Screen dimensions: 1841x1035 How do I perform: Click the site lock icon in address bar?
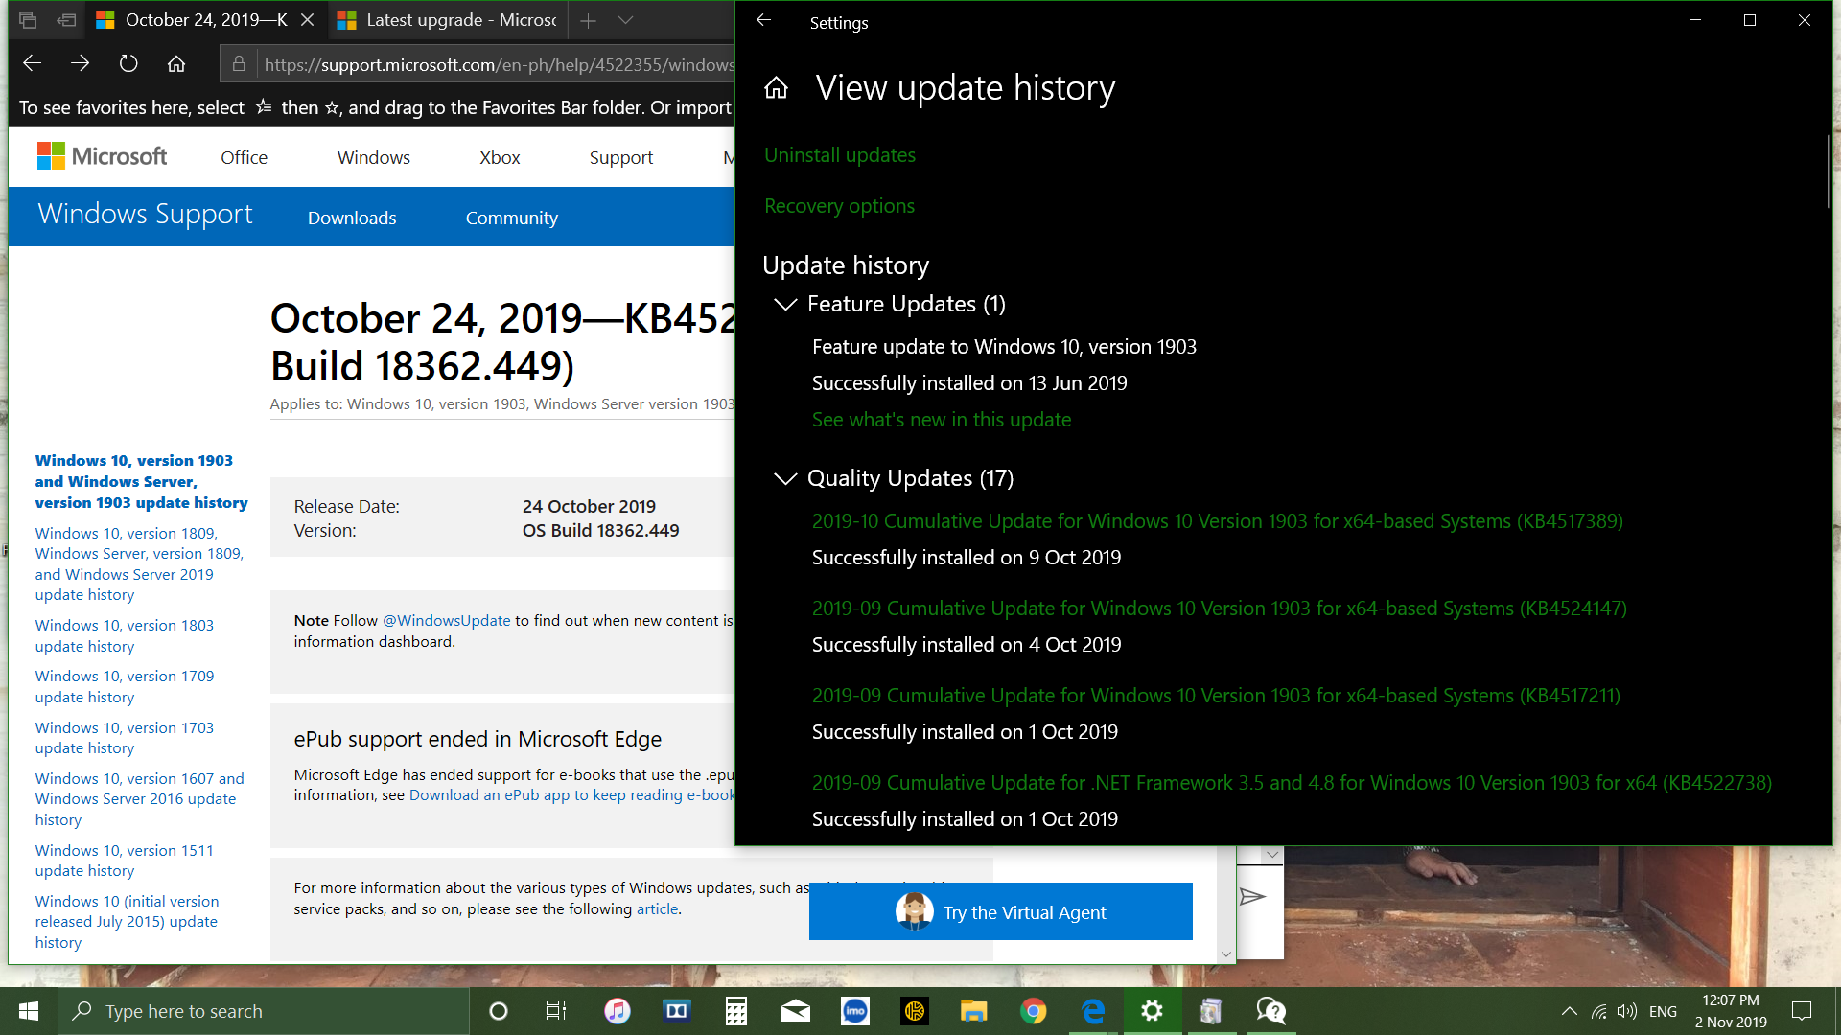pos(239,64)
